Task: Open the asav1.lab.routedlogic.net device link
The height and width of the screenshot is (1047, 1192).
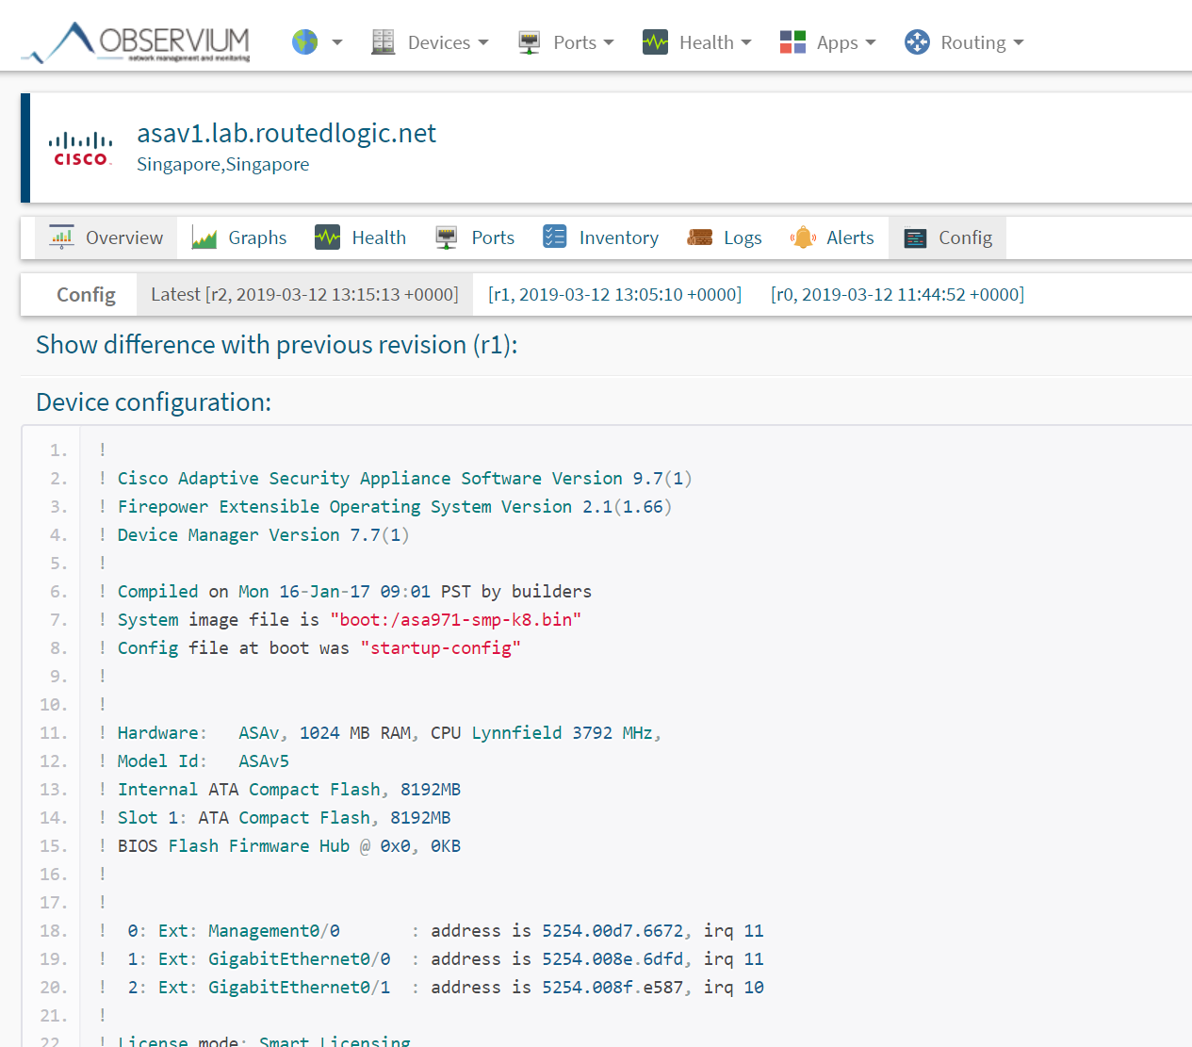Action: tap(286, 133)
